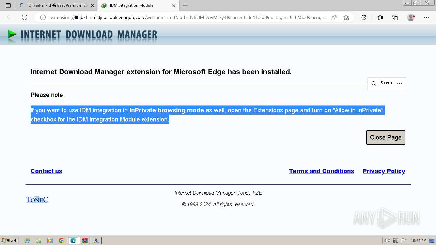View site information icon in address bar

43,17
